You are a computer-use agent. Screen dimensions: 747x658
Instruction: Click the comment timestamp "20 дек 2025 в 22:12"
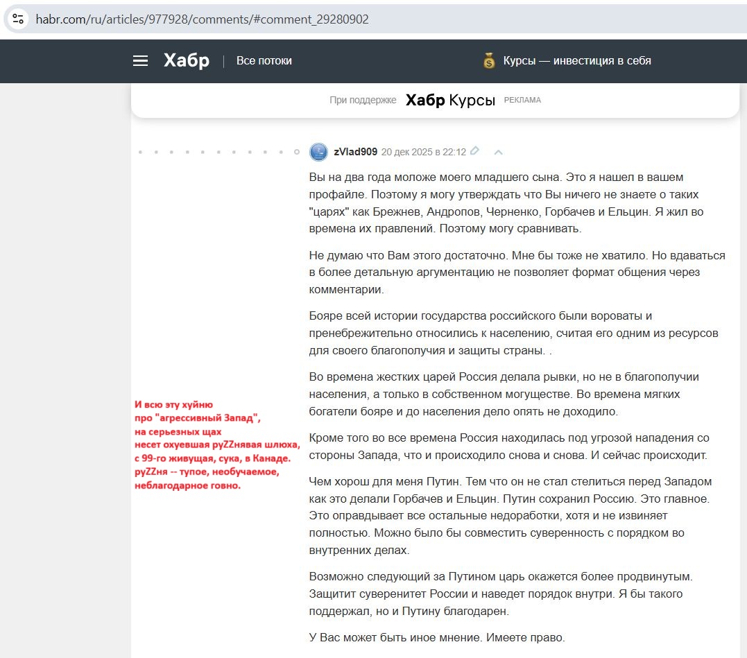coord(423,152)
